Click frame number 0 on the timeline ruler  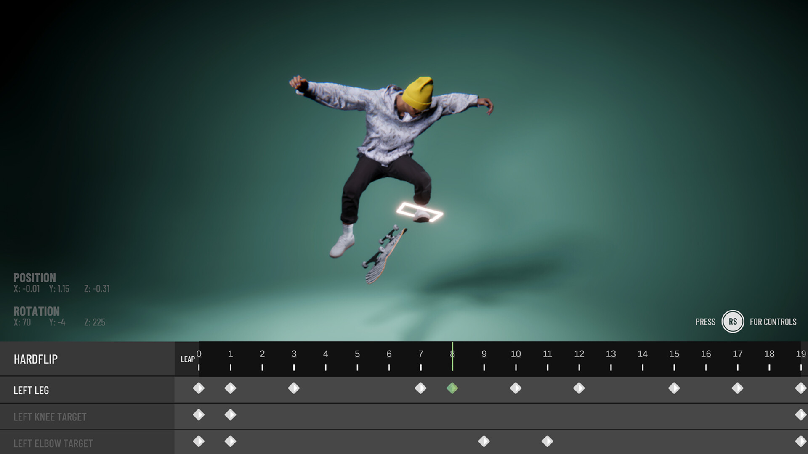(x=199, y=354)
